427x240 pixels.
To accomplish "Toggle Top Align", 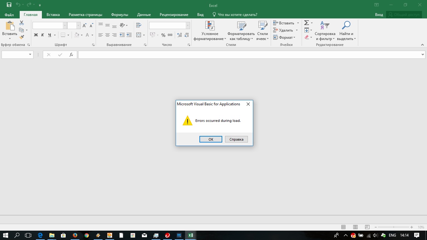I will (101, 25).
